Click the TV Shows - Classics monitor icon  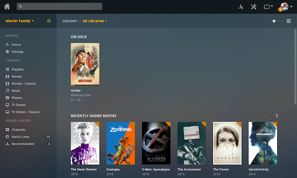(x=7, y=112)
